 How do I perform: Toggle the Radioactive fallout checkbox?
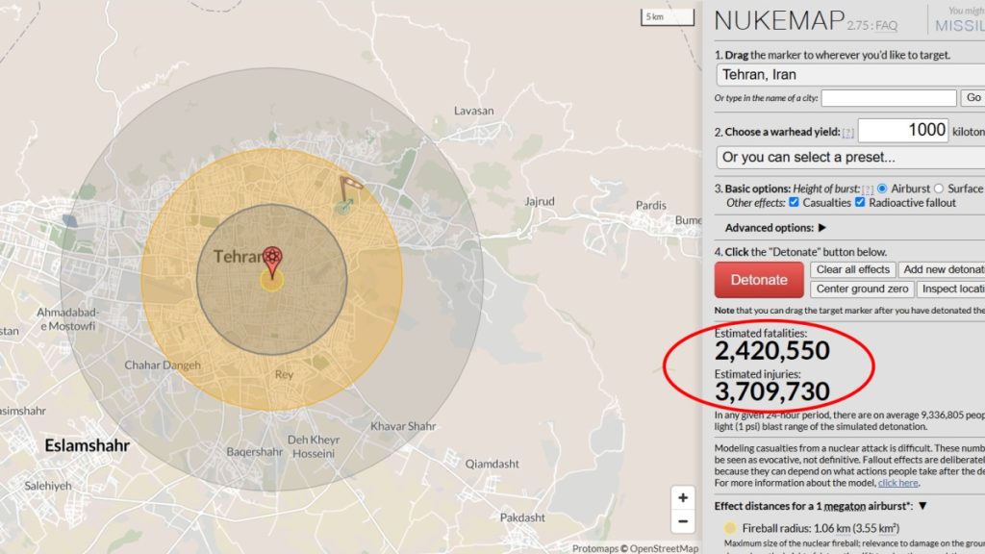click(860, 202)
